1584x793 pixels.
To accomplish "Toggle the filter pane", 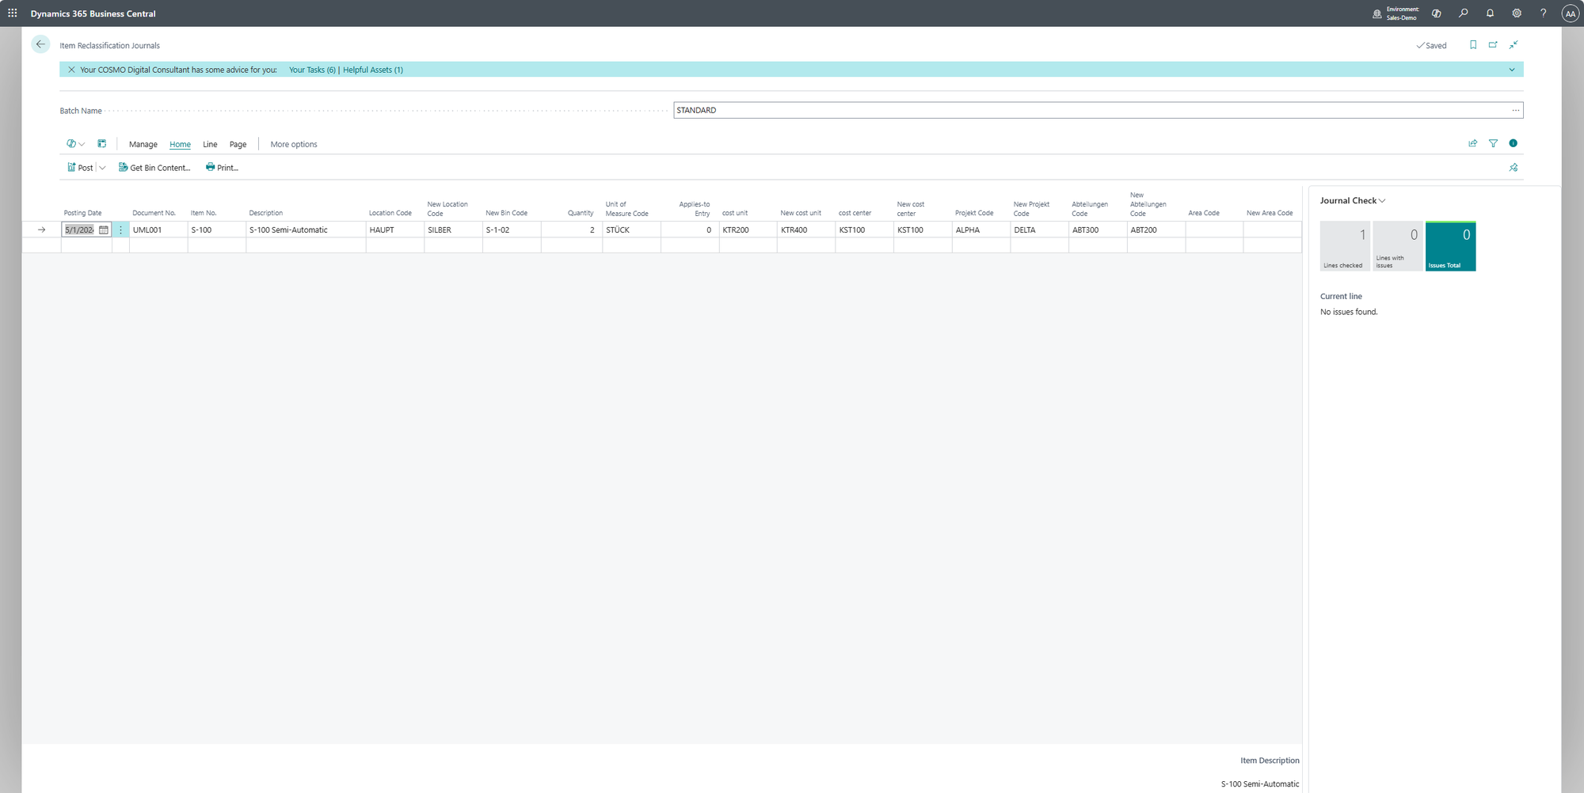I will click(x=1493, y=143).
